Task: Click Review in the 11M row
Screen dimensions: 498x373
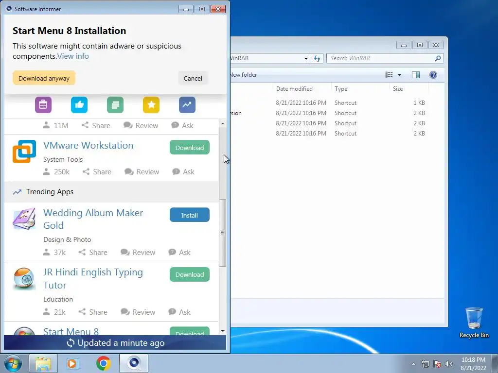Action: pos(141,126)
